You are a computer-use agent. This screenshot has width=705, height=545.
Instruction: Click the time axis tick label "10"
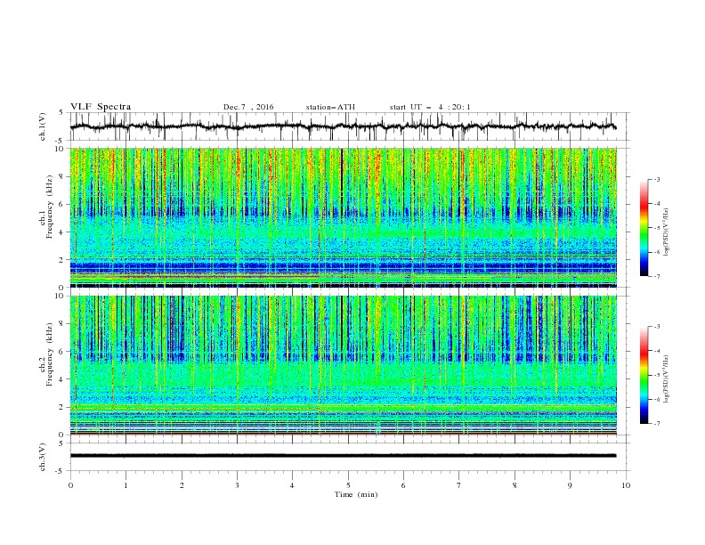(626, 485)
